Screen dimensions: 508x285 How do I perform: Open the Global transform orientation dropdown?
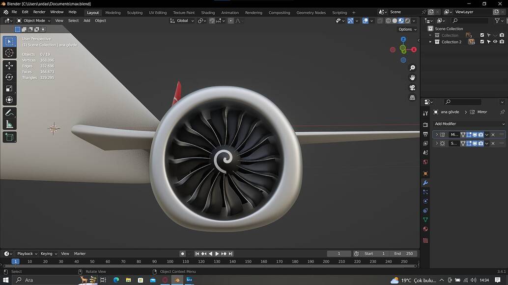(183, 21)
